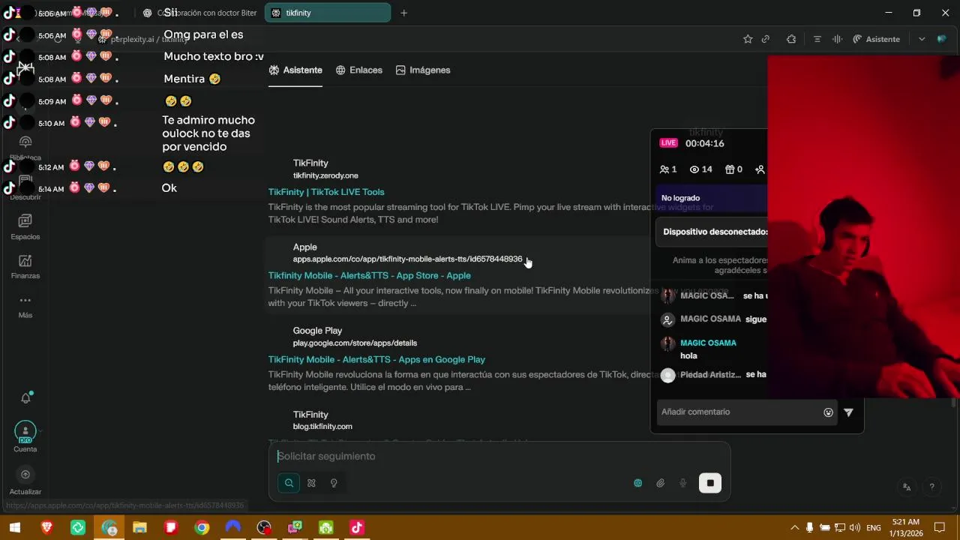Viewport: 960px width, 540px height.
Task: Expand the toolbar chevron dropdown
Action: 922,39
